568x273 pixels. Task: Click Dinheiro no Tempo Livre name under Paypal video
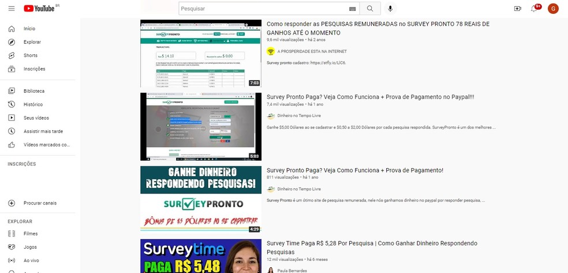pos(299,116)
